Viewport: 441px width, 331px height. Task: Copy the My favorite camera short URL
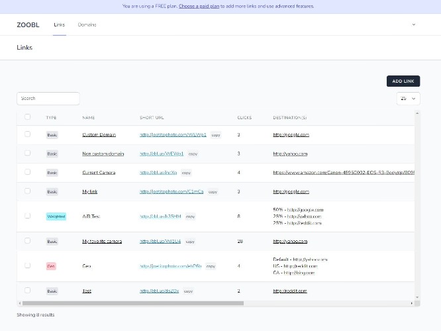(190, 242)
